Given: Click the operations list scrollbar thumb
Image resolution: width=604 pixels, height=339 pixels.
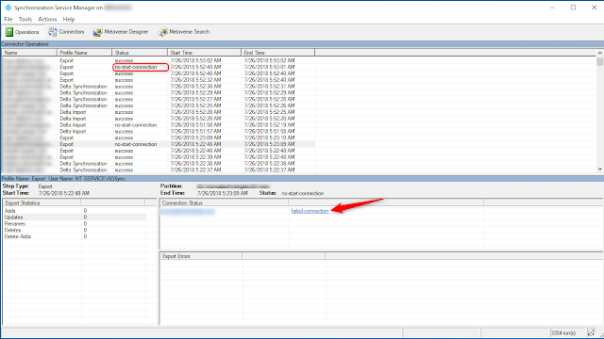Looking at the screenshot, I should [600, 62].
